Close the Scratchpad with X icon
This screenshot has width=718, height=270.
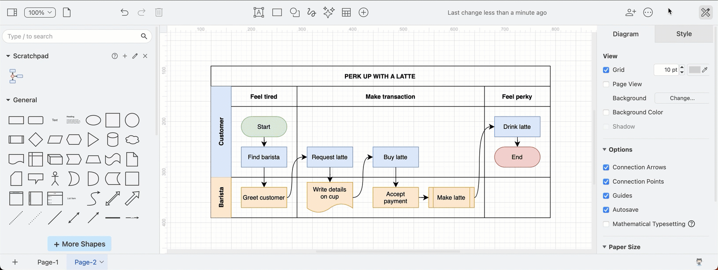tap(145, 56)
